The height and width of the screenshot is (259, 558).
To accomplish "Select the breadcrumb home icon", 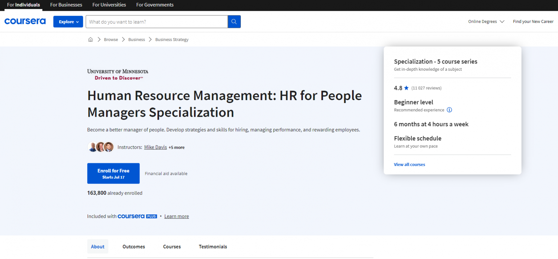I will click(x=90, y=39).
